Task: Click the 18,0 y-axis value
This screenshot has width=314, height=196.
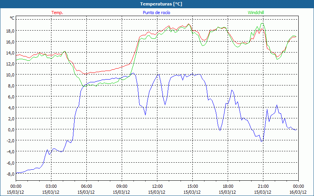Action: (10, 31)
